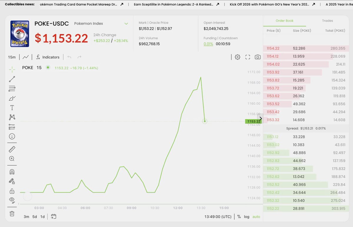The image size is (353, 227).
Task: Select the 1153.12 bid price row
Action: click(x=306, y=137)
